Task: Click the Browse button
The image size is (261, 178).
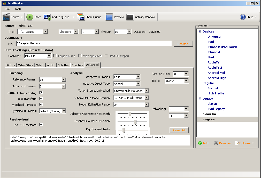Action: (183, 44)
